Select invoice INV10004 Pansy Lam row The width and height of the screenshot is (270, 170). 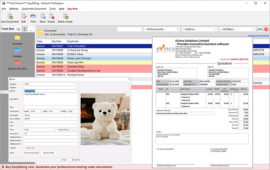[94, 58]
